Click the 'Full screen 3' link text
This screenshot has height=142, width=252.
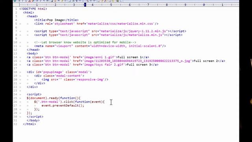[139, 65]
